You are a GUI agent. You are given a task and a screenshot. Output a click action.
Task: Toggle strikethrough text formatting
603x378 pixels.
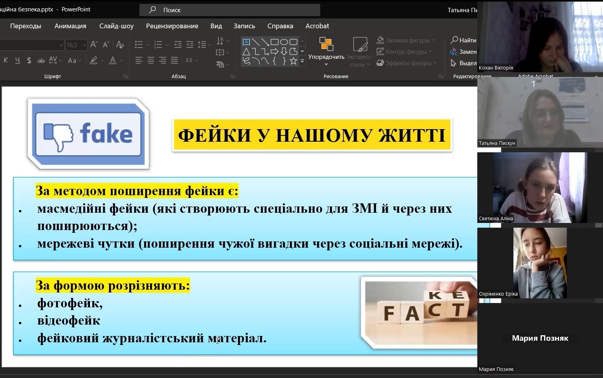[x=41, y=60]
